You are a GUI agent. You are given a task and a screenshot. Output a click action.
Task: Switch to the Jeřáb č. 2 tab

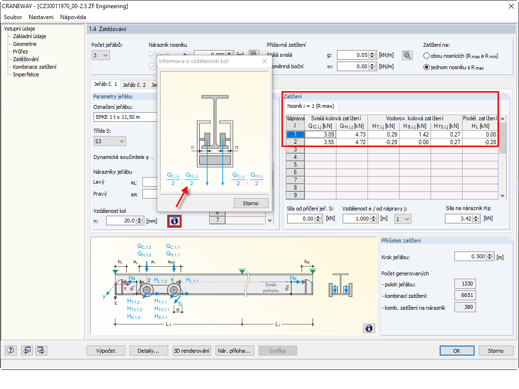(134, 85)
